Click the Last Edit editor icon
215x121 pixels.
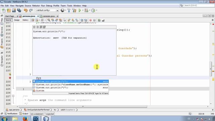[33, 20]
